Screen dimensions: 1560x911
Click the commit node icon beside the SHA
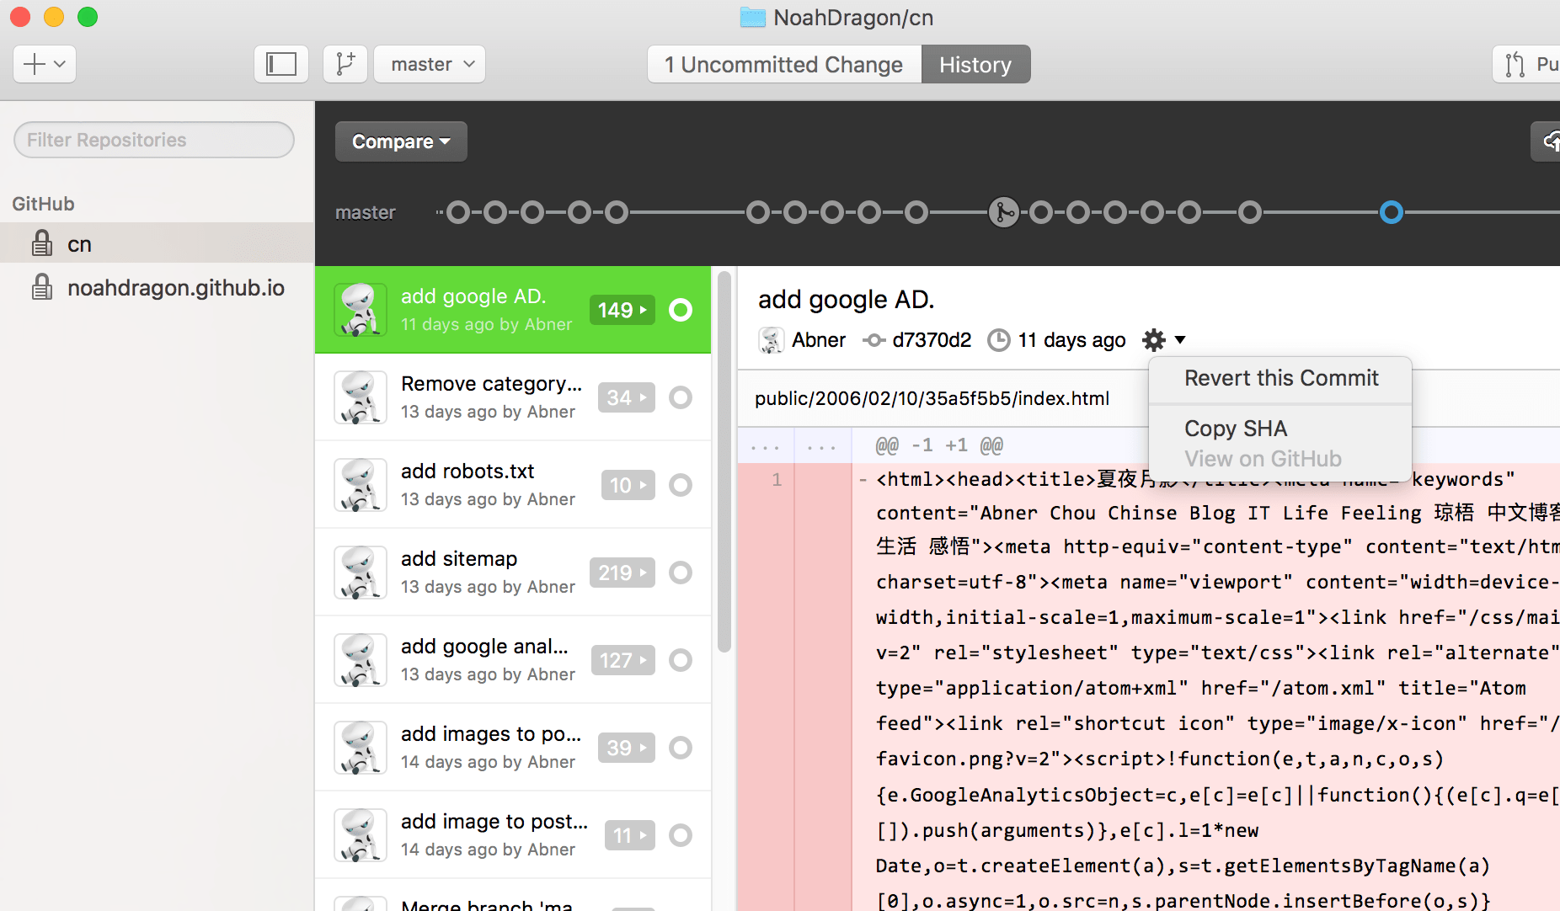[x=873, y=340]
